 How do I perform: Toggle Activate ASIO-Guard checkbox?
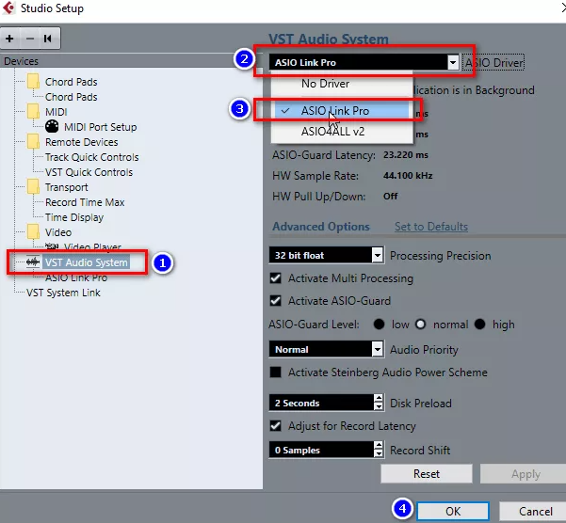point(276,301)
